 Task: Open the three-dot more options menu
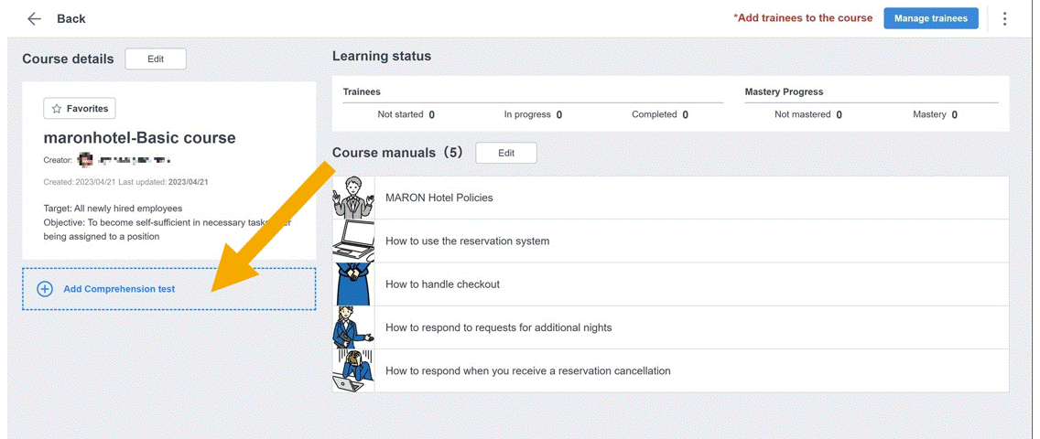point(1004,19)
